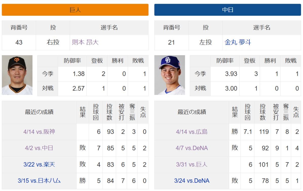The image size is (303, 191).
Task: Click 最近の成績 header in 中日 table
Action: (192, 112)
